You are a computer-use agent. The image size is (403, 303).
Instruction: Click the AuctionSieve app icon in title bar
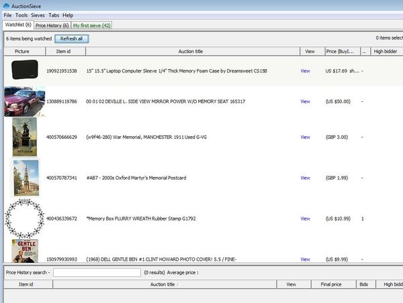[5, 5]
